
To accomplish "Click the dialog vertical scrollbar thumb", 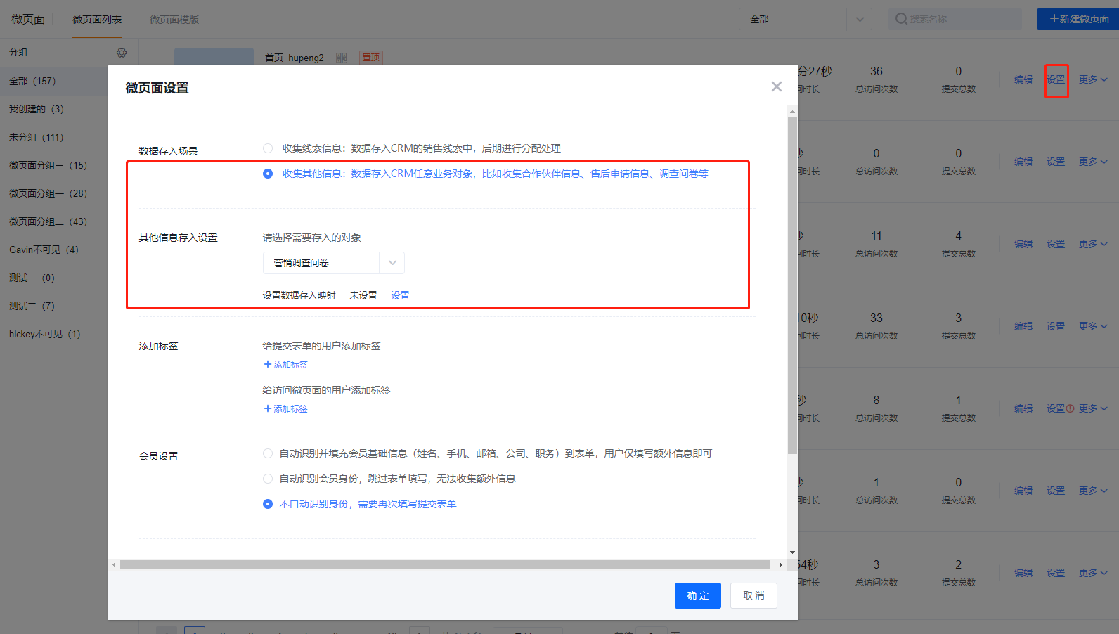I will [792, 286].
